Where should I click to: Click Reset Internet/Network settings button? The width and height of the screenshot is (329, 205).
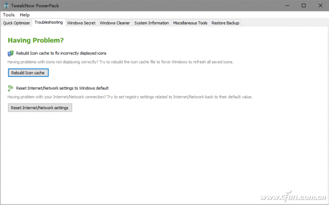40,108
